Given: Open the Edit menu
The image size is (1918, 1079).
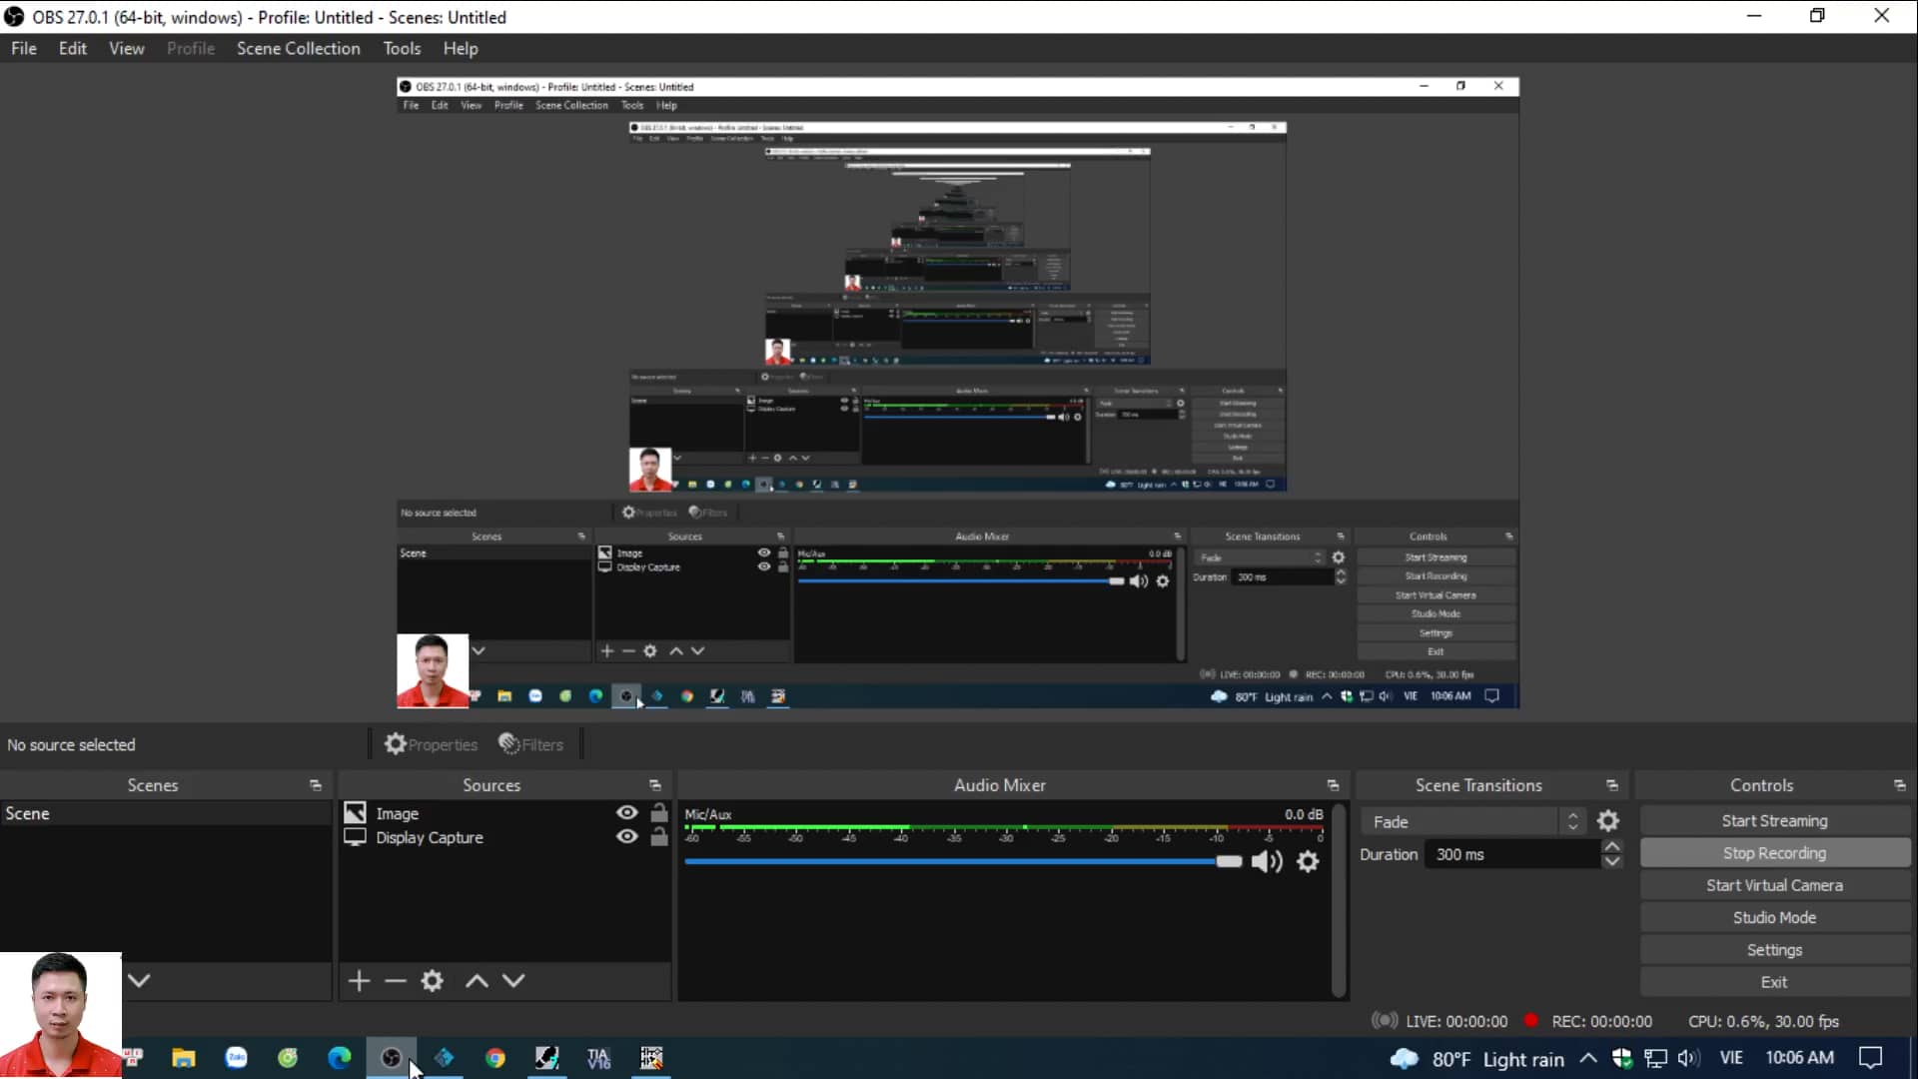Looking at the screenshot, I should (x=72, y=48).
